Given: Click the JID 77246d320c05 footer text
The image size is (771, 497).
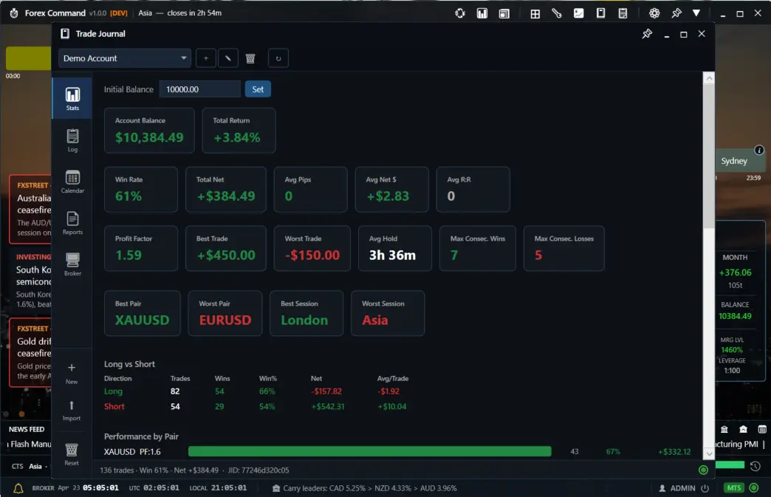Looking at the screenshot, I should (258, 470).
